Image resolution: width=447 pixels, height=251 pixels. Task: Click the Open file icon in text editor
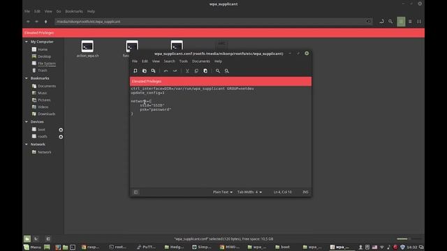point(145,71)
